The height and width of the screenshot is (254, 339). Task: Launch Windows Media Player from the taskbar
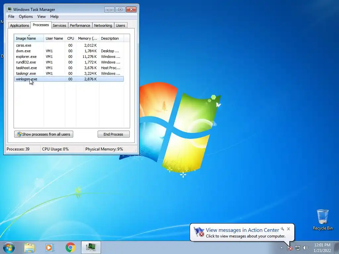point(50,247)
